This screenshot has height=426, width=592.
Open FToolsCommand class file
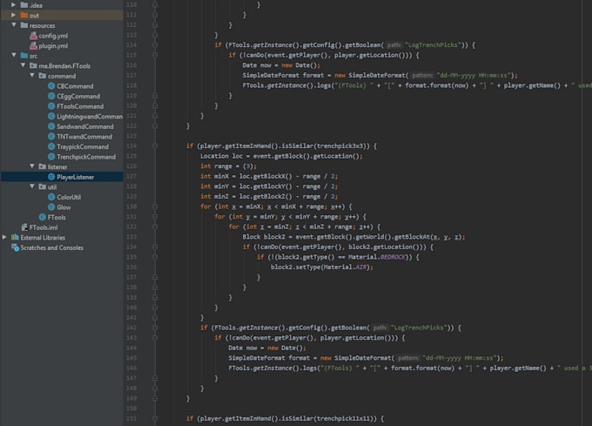coord(80,106)
